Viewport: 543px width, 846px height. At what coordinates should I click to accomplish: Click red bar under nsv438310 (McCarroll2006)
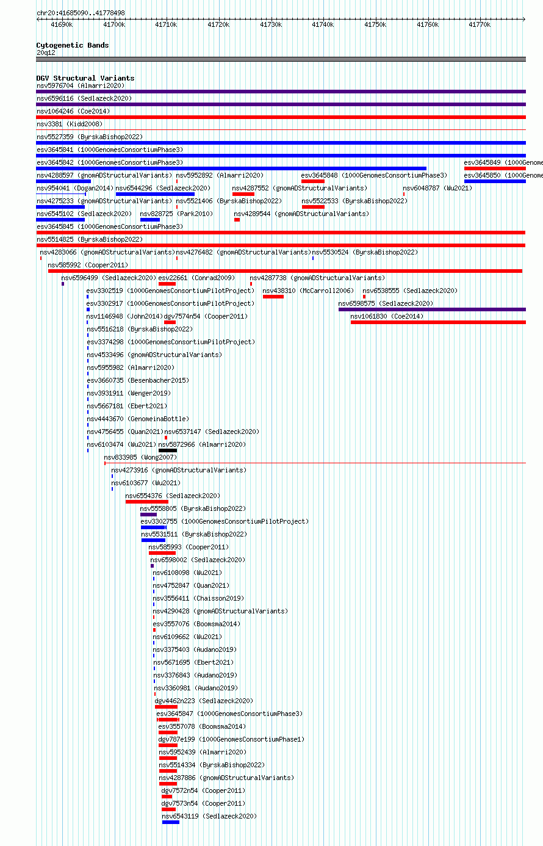click(273, 297)
